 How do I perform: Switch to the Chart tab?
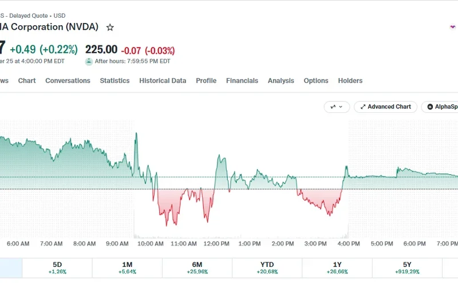tap(27, 81)
